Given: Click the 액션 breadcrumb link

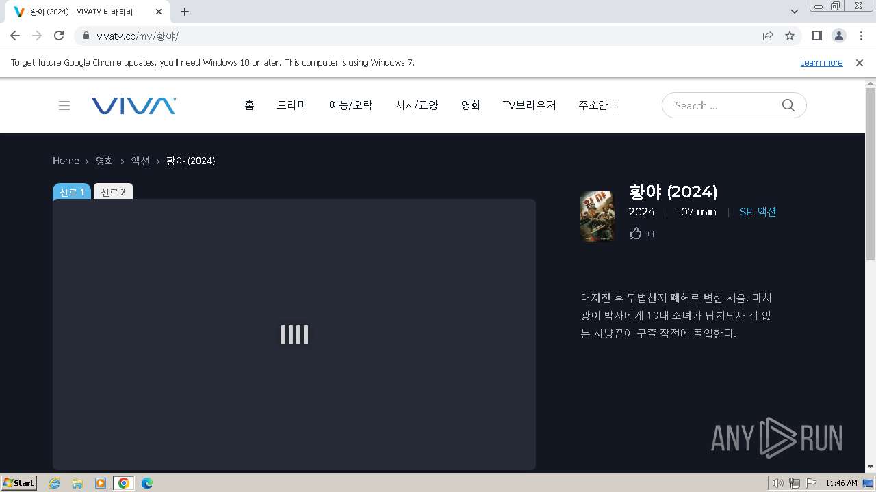Looking at the screenshot, I should (140, 161).
